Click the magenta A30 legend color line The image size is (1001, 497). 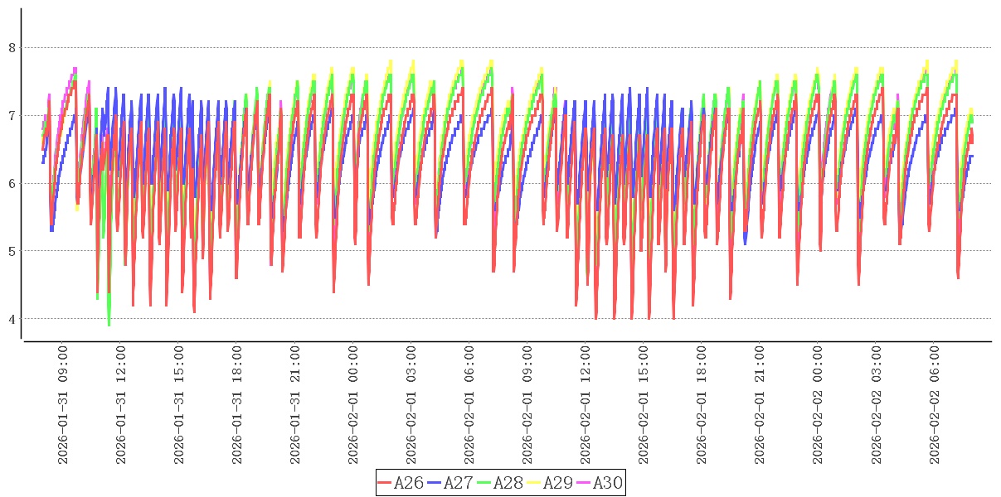click(x=584, y=483)
